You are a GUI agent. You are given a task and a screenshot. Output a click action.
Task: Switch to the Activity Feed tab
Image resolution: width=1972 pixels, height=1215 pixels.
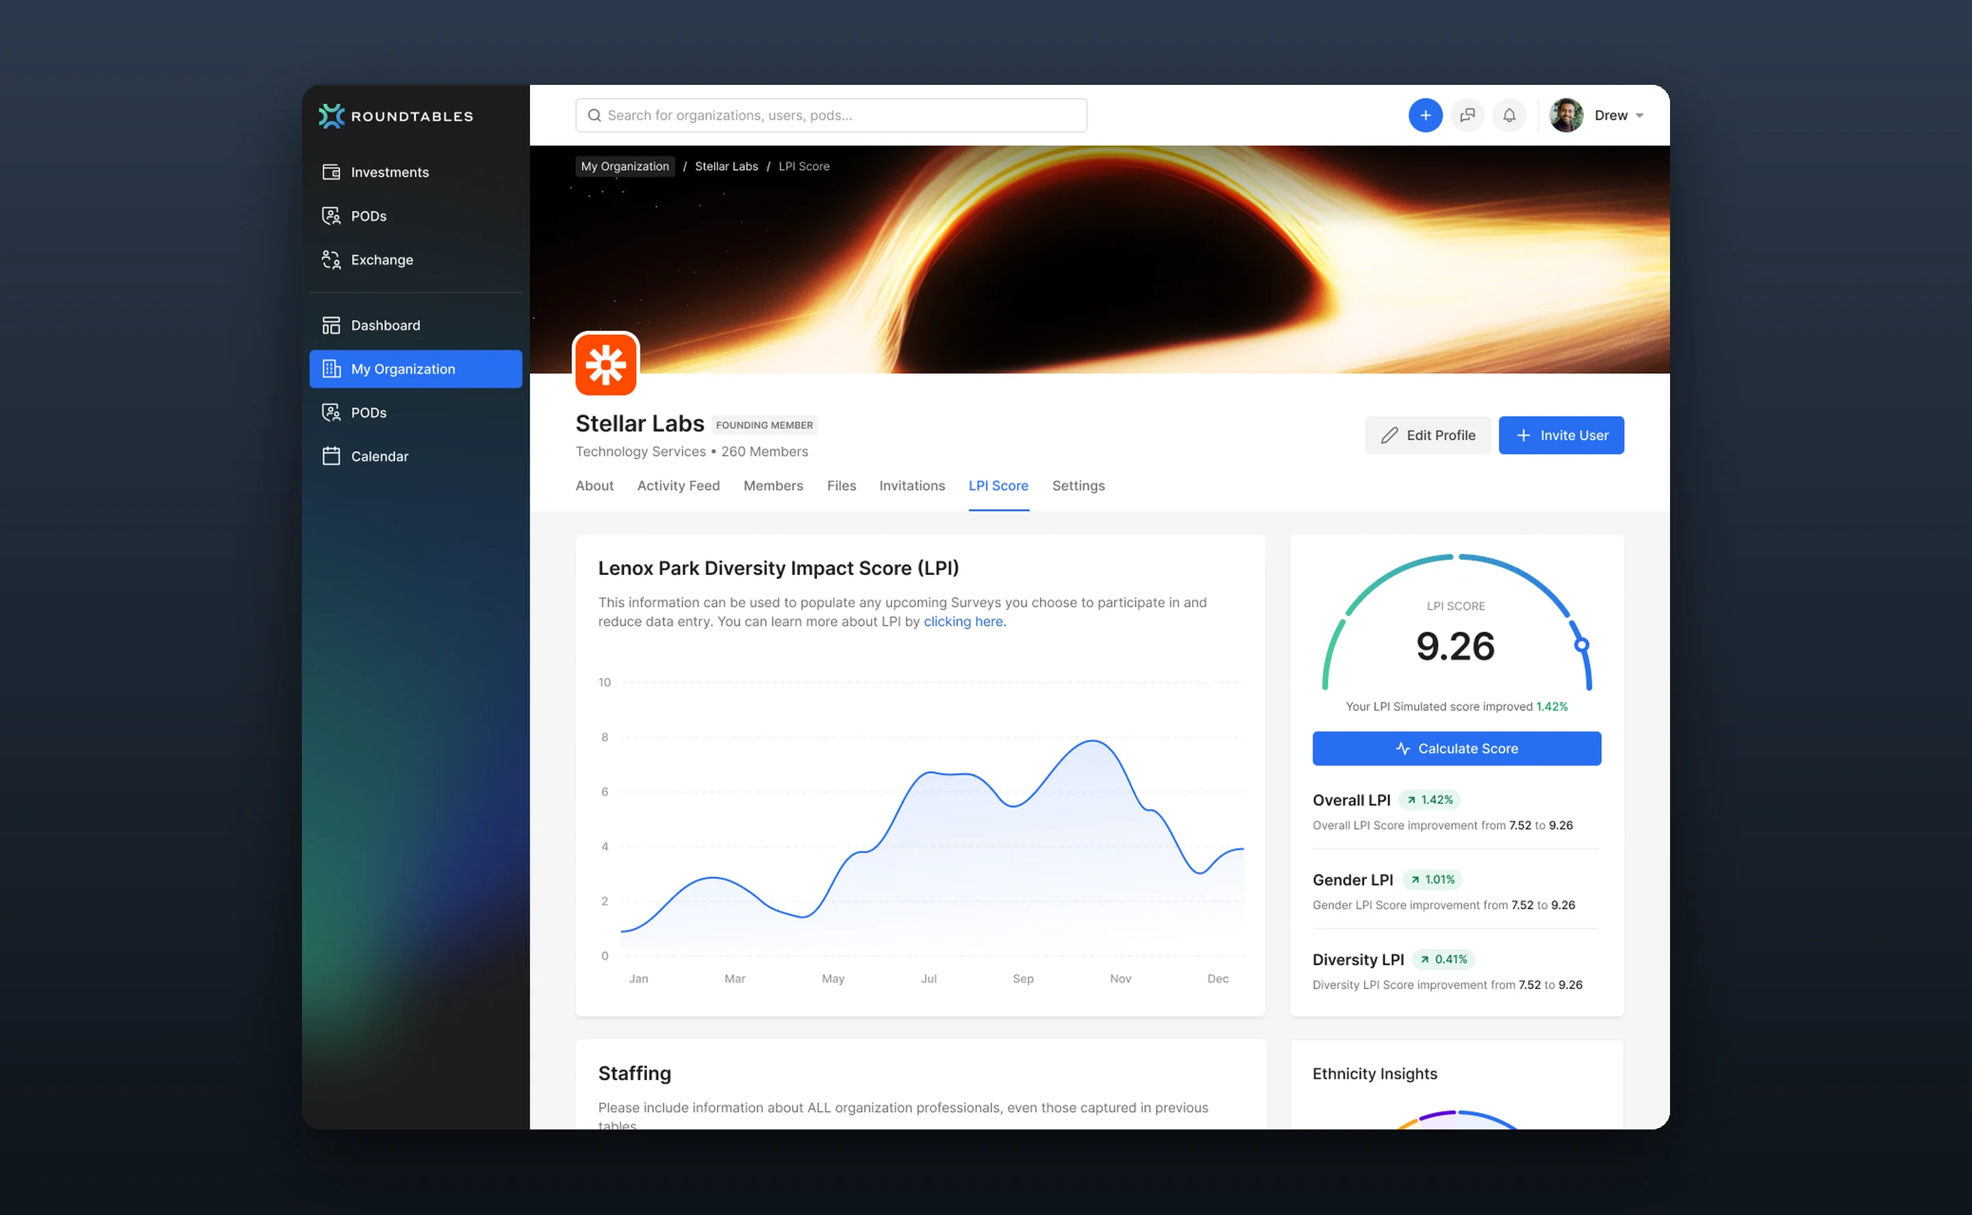coord(679,486)
